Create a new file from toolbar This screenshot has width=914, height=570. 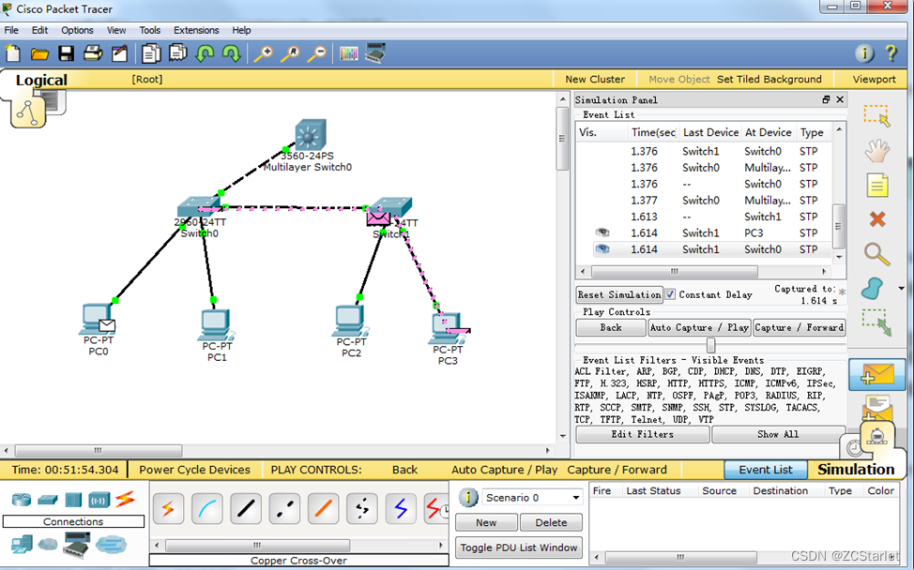(13, 53)
